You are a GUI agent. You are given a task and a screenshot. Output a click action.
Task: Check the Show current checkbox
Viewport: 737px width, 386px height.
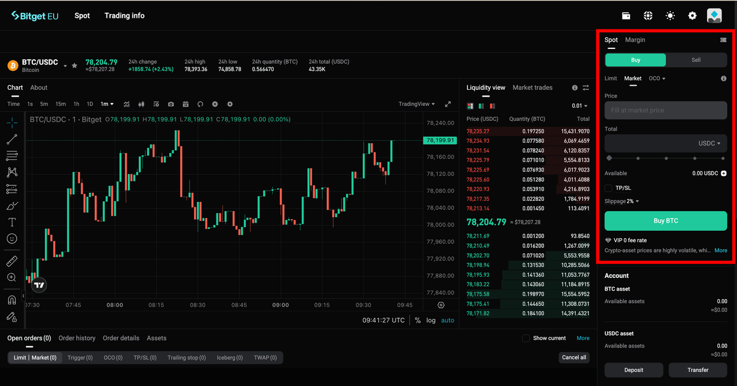point(526,338)
